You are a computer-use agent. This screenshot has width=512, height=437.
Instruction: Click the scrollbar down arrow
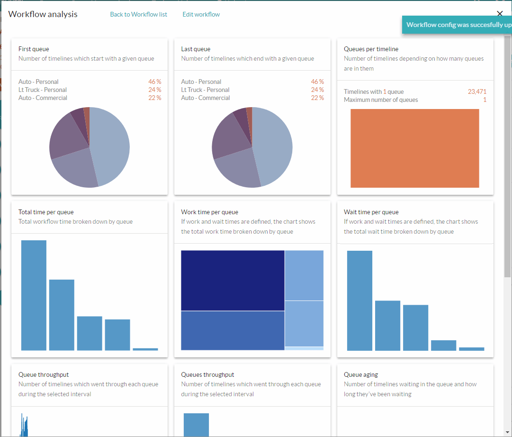click(x=507, y=432)
